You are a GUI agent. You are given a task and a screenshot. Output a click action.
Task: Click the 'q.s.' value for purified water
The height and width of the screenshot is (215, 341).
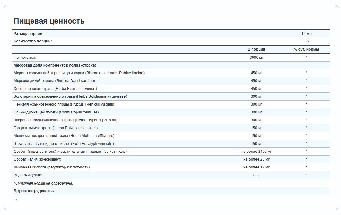pyautogui.click(x=256, y=175)
